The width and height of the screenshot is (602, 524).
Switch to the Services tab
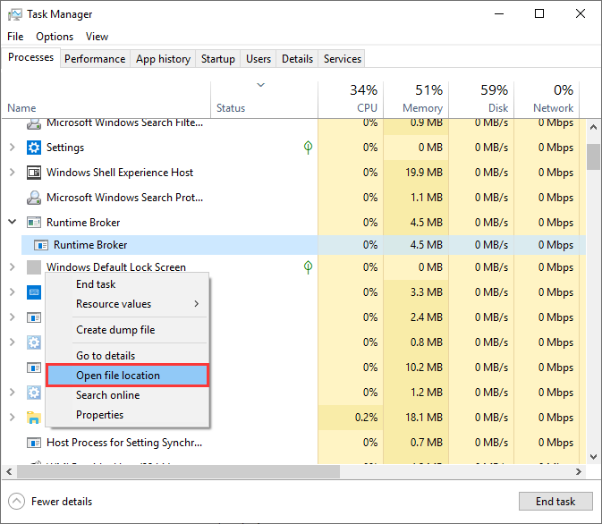(342, 59)
